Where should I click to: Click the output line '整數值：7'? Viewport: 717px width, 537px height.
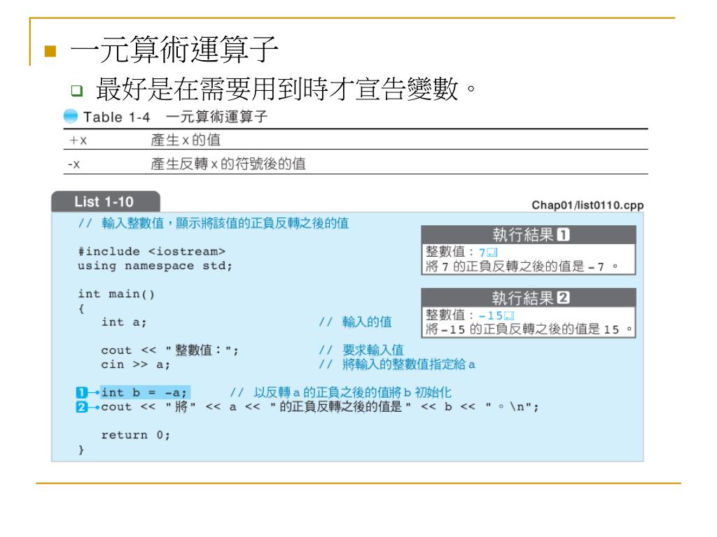[x=461, y=252]
